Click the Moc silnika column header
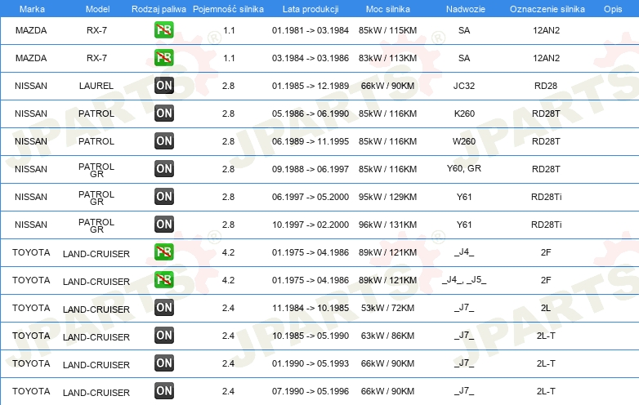639x405 pixels. [x=388, y=9]
